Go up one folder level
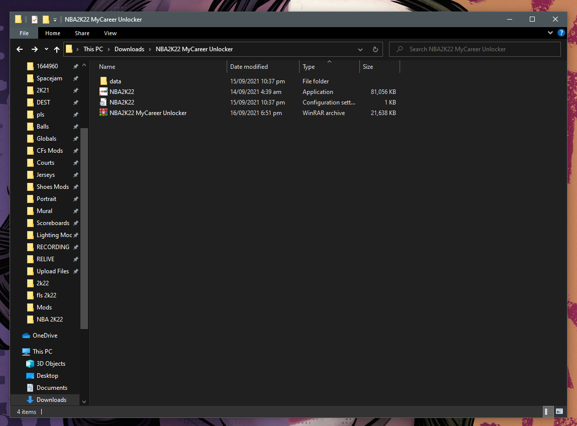Screen dimensions: 577x426 click(x=57, y=49)
